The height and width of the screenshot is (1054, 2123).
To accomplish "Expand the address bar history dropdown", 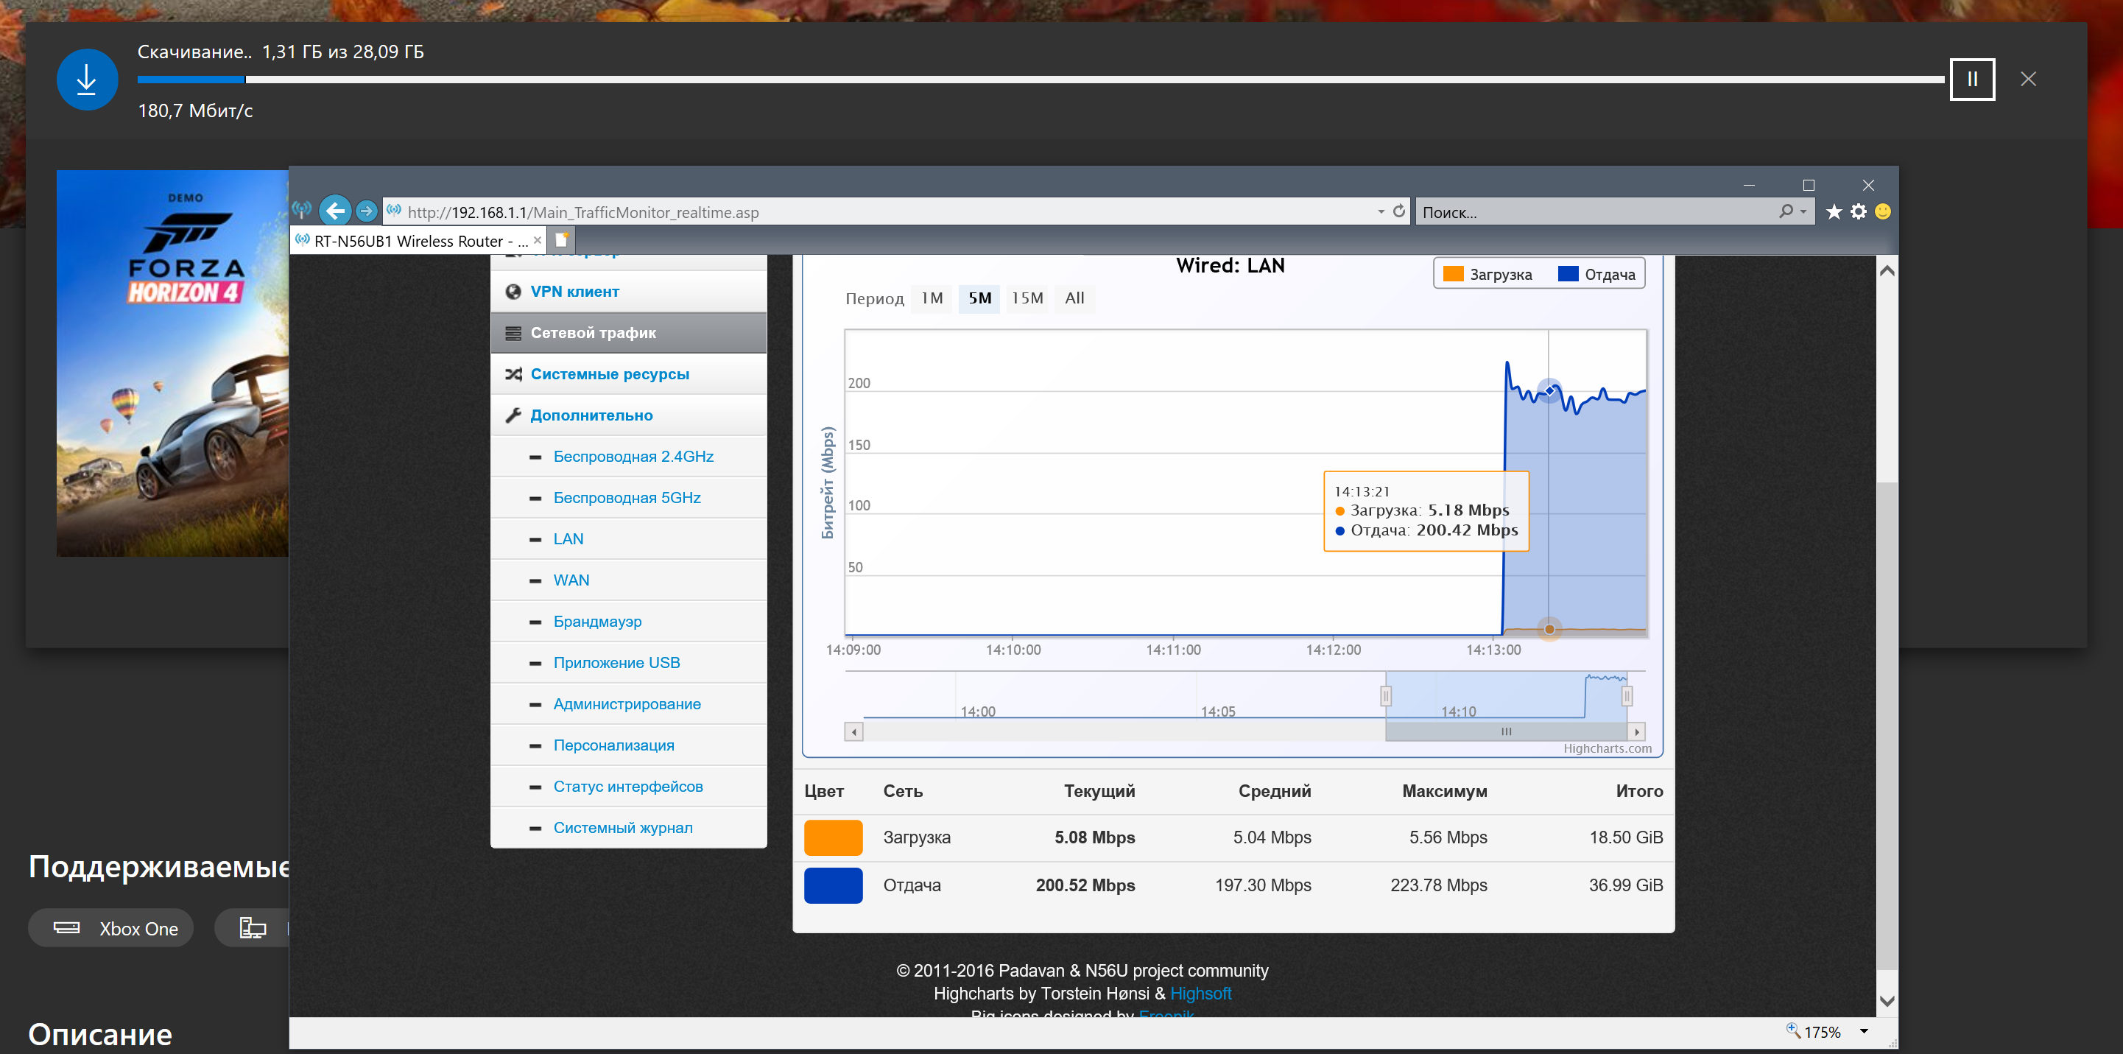I will [1381, 212].
